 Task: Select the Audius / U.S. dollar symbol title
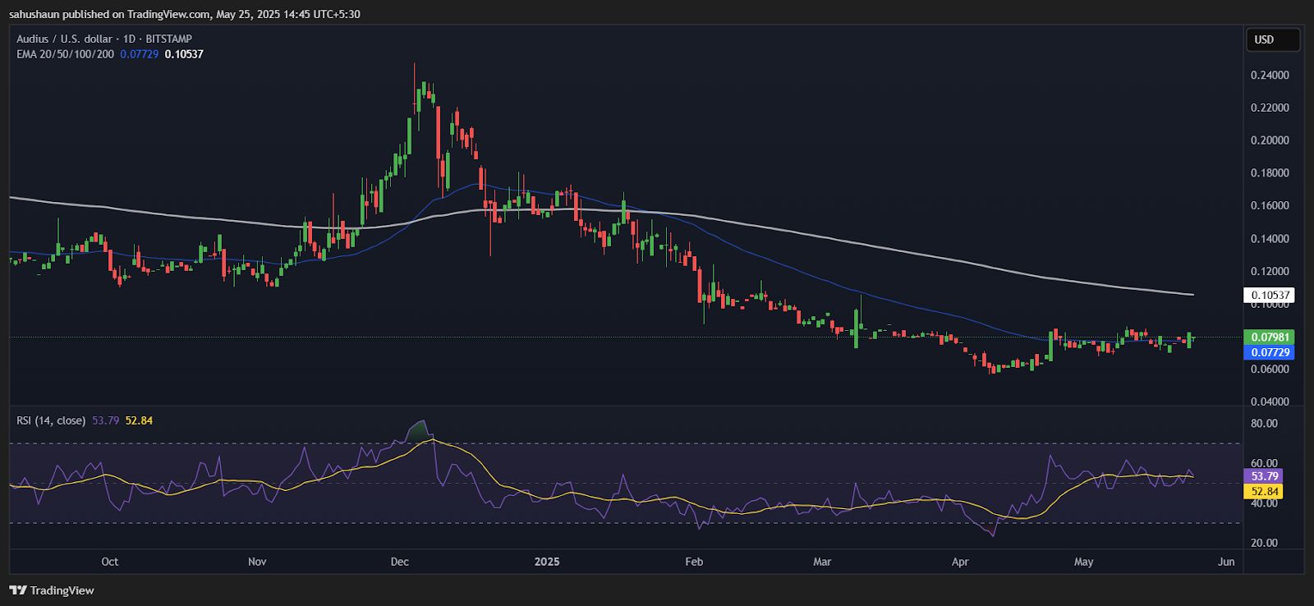(x=104, y=39)
